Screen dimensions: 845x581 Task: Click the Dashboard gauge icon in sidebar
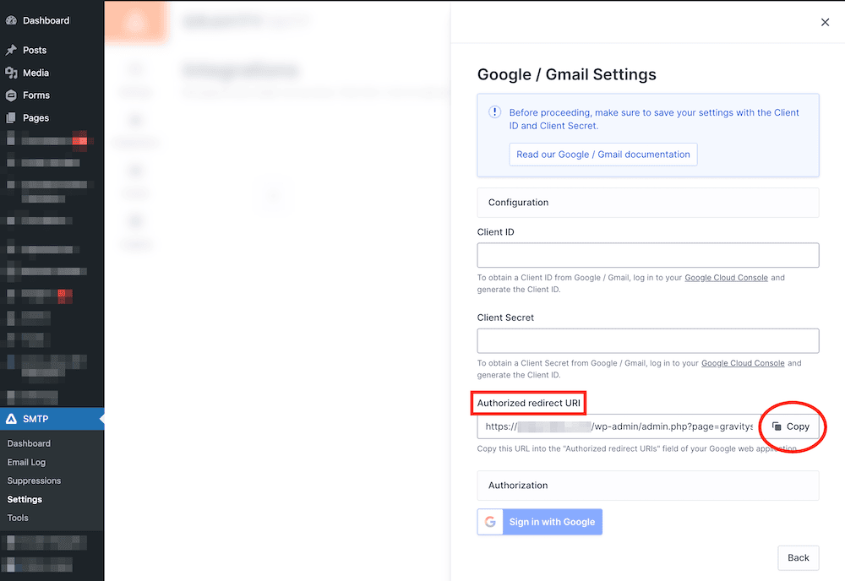click(11, 20)
